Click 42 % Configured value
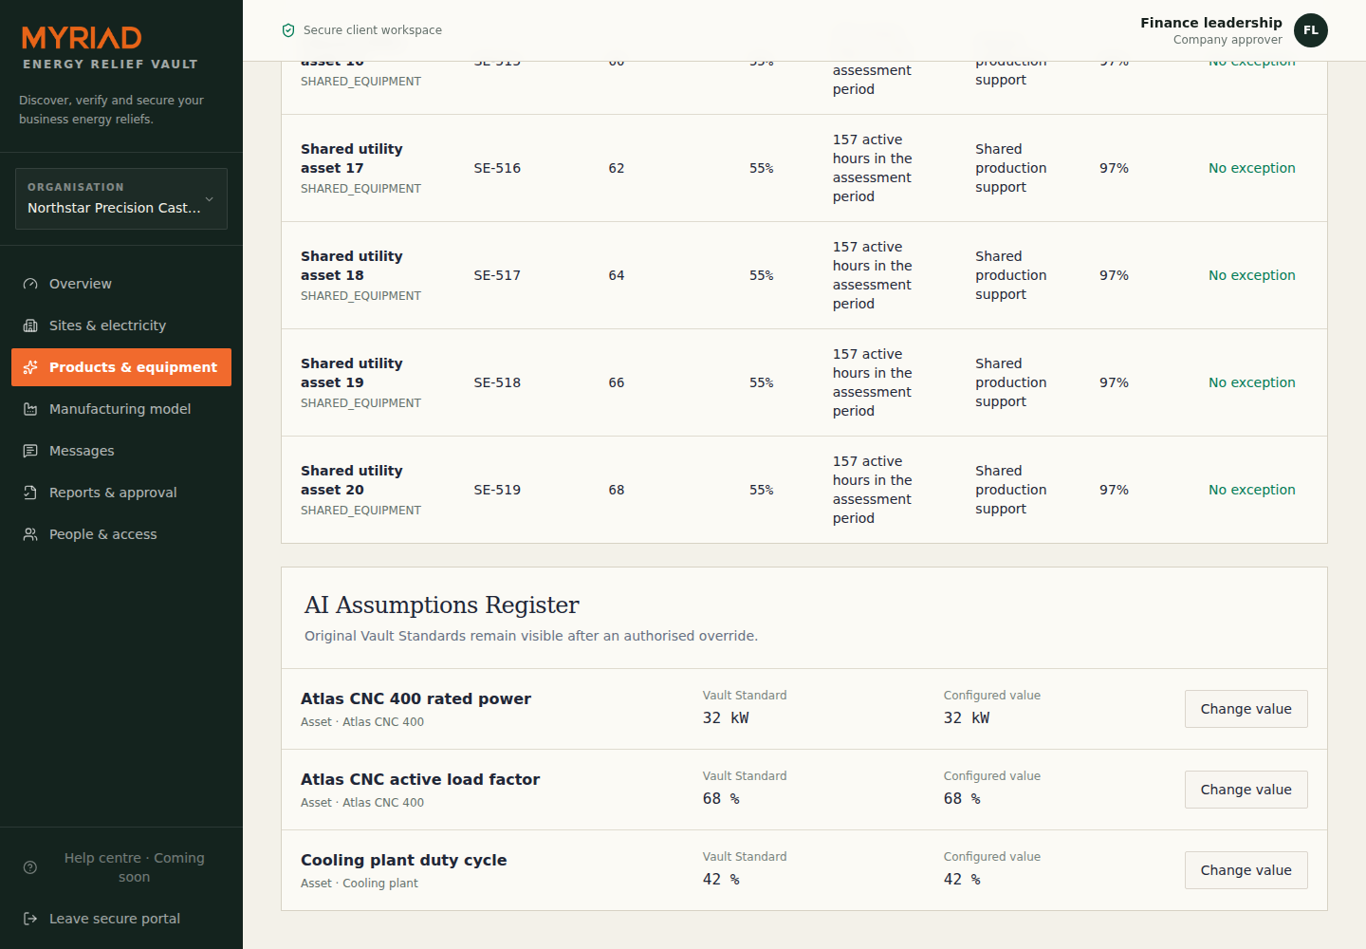 tap(962, 880)
